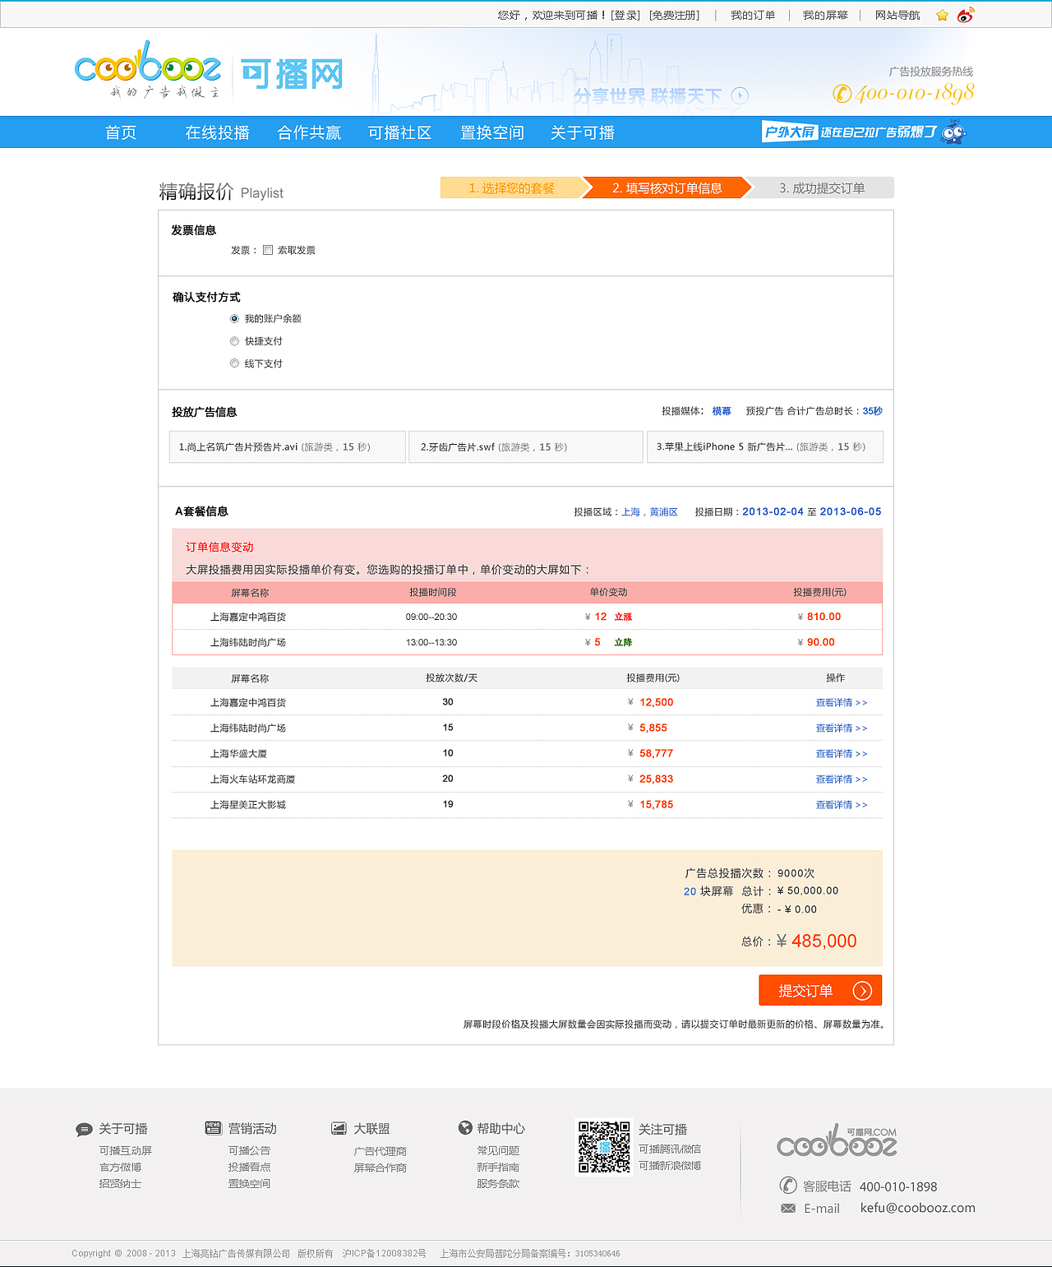Image resolution: width=1052 pixels, height=1267 pixels.
Task: Switch to the 在线投播 menu
Action: 217,132
